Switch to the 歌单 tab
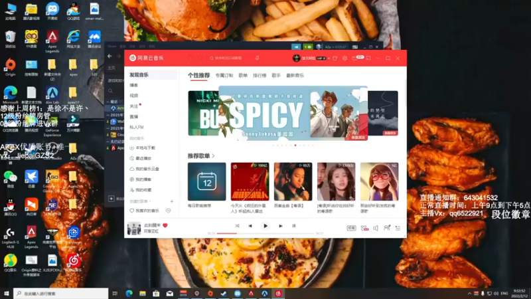 (243, 76)
